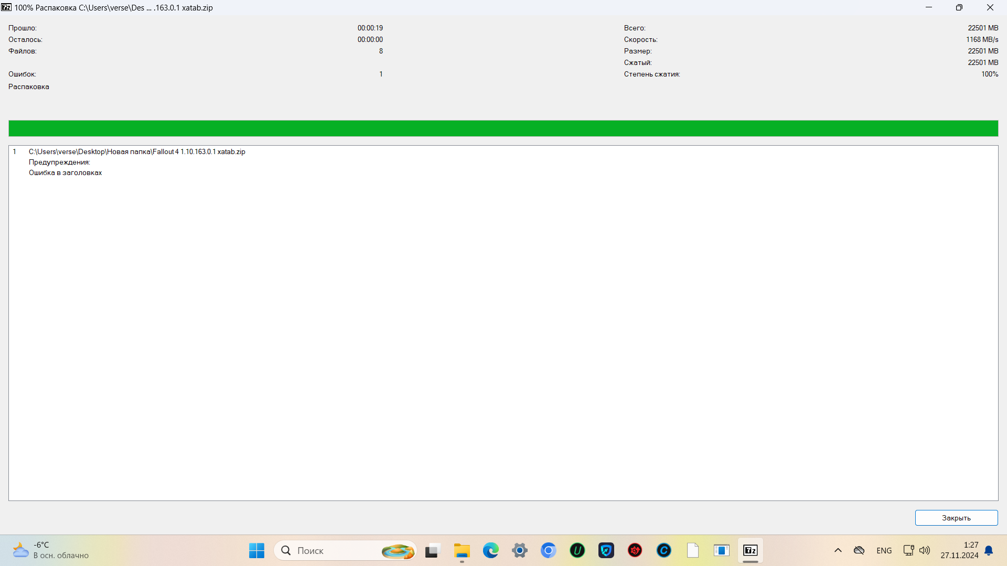Open the blue shield app in taskbar
Screen dimensions: 1007x566
point(606,550)
